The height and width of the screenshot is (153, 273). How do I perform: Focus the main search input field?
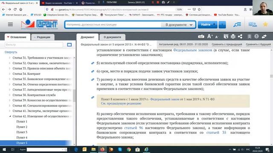coord(113,25)
